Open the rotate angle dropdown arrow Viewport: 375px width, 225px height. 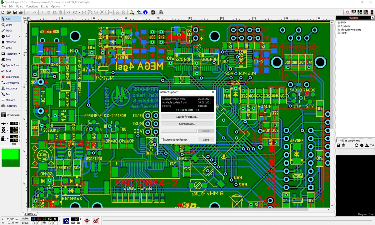[x=79, y=12]
